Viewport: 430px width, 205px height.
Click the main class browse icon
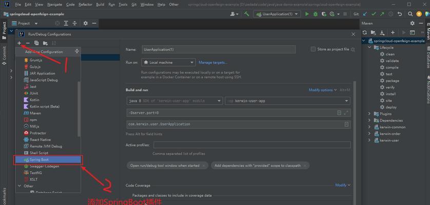[346, 124]
